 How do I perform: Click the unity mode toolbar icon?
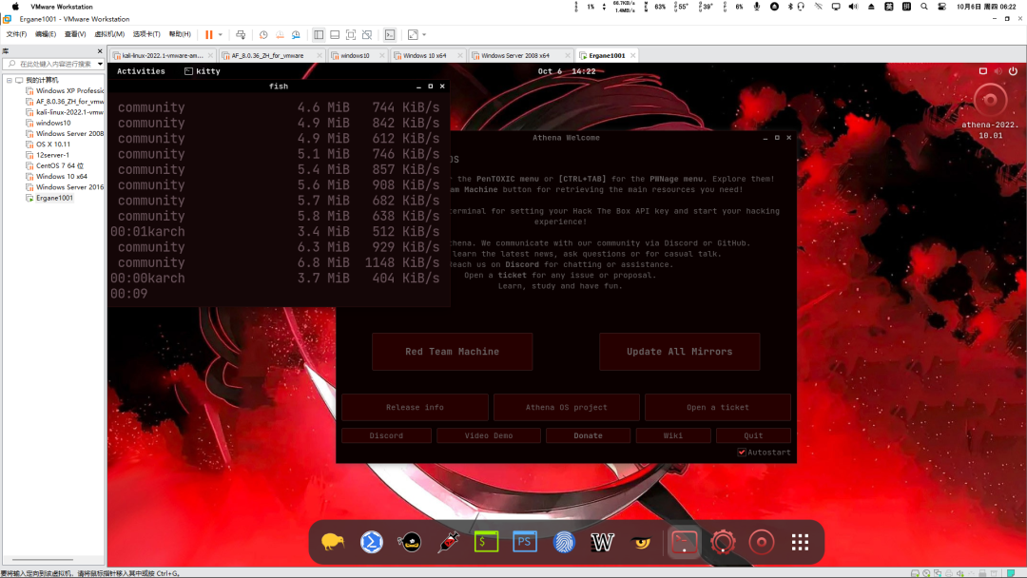click(367, 34)
